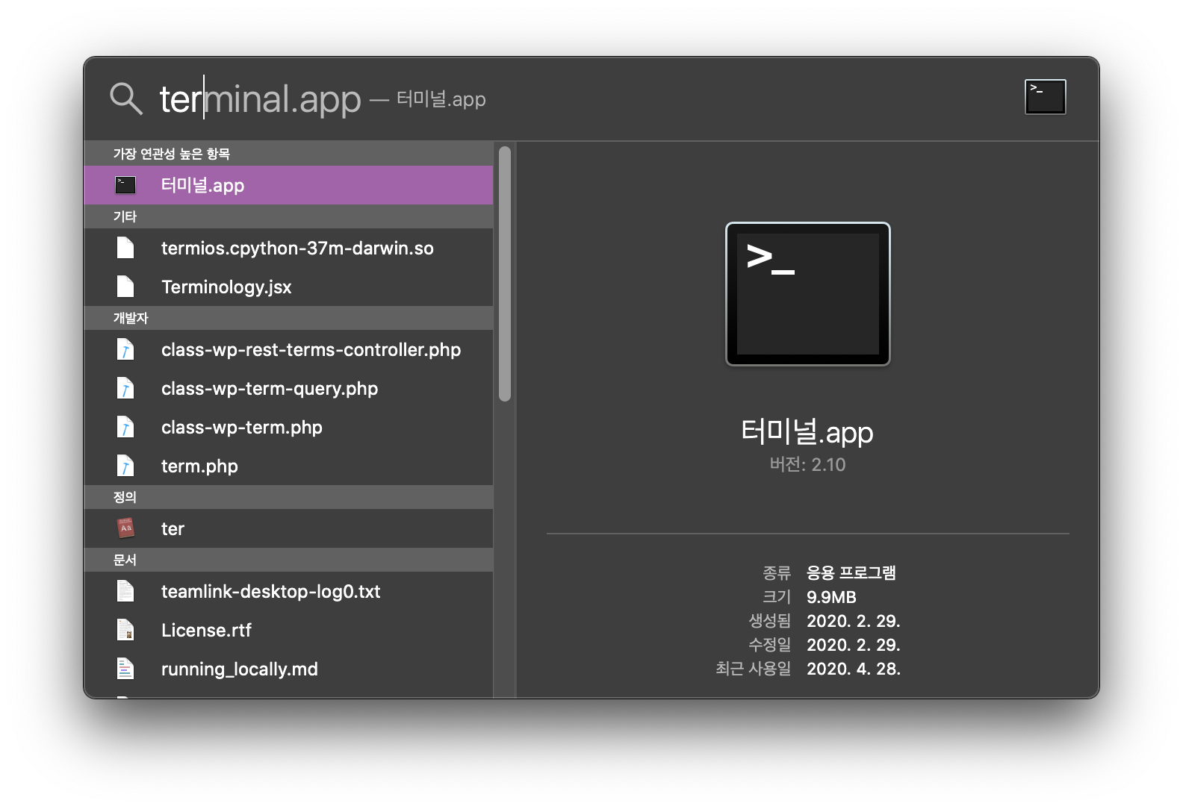Select class-wp-term.php result

288,427
